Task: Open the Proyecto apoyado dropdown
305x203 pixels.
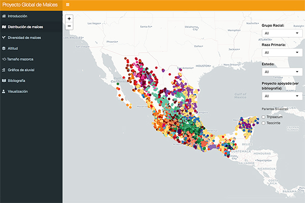Action: tap(282, 96)
